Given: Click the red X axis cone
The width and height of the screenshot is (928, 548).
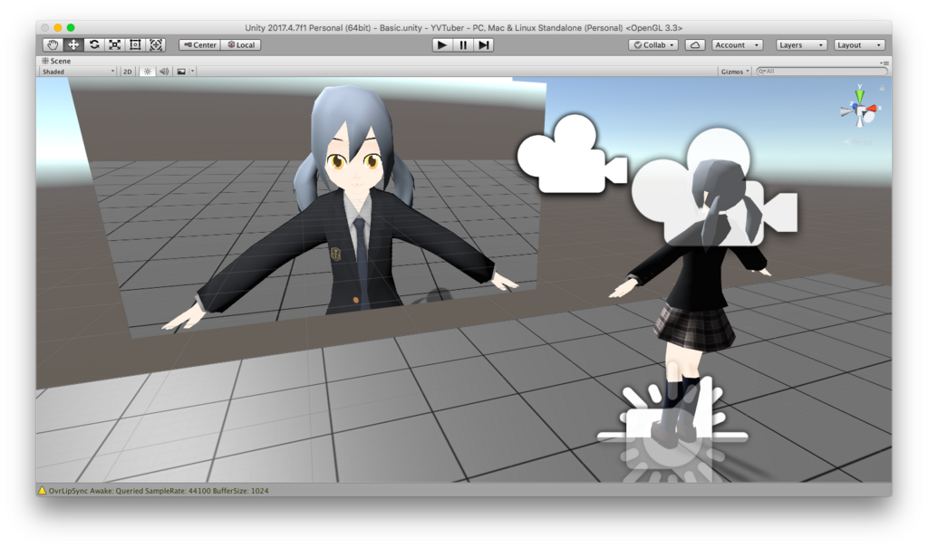Looking at the screenshot, I should 872,109.
